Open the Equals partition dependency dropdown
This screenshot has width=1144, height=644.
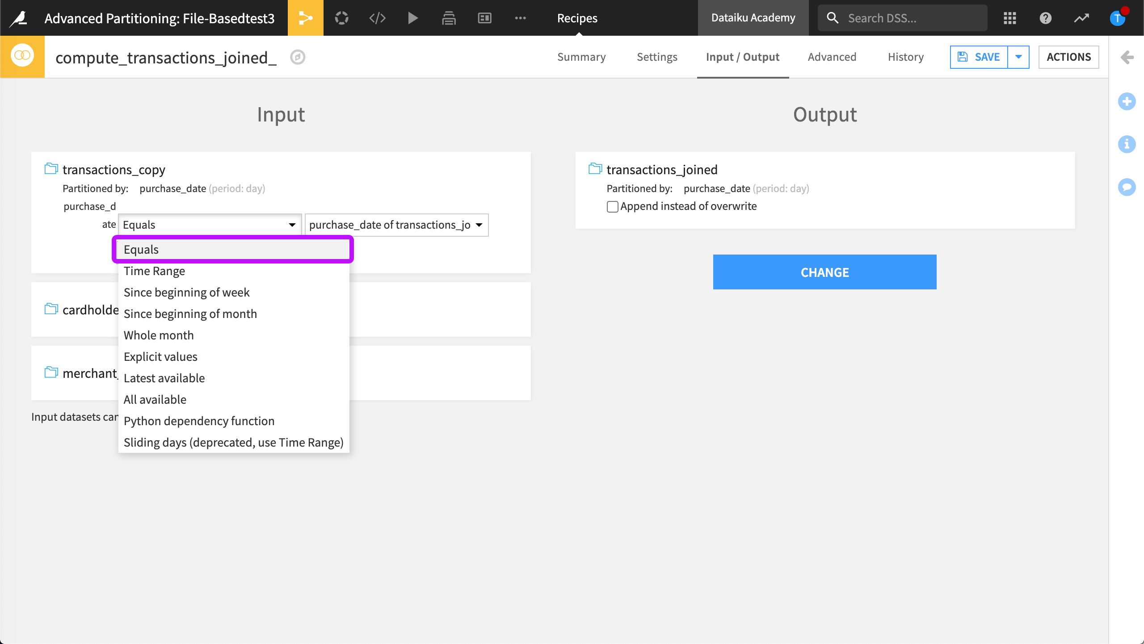click(209, 225)
